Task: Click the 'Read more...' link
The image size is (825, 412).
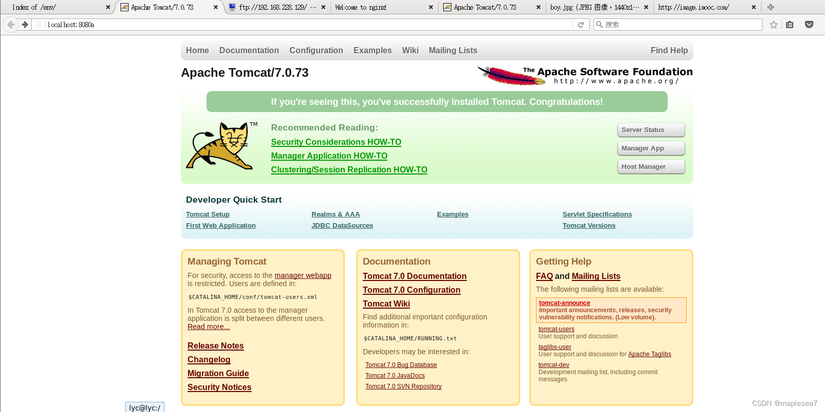Action: (209, 327)
